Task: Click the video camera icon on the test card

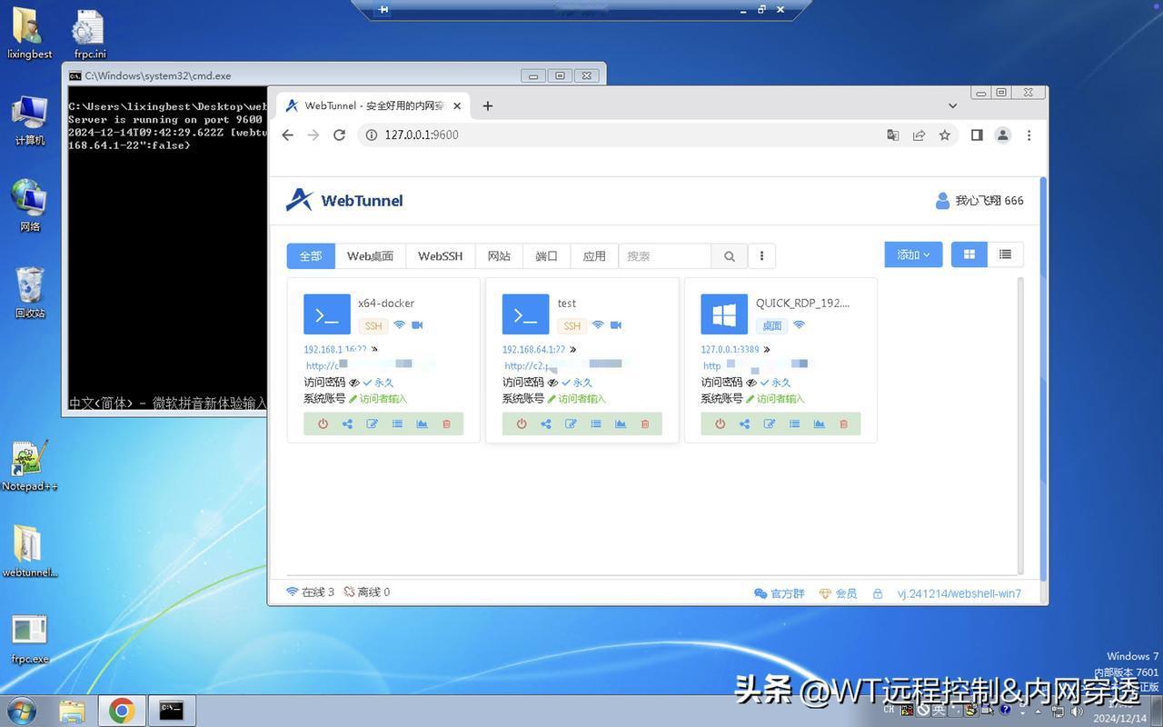Action: [x=616, y=325]
